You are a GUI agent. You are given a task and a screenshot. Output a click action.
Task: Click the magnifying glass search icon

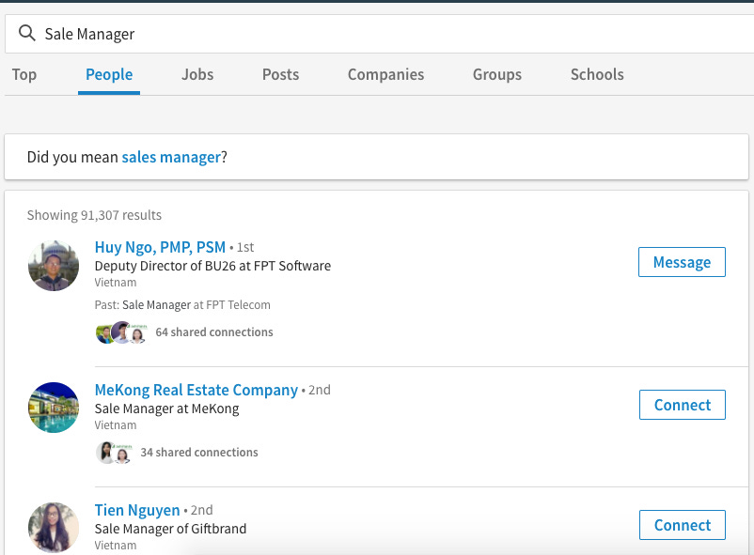click(27, 33)
